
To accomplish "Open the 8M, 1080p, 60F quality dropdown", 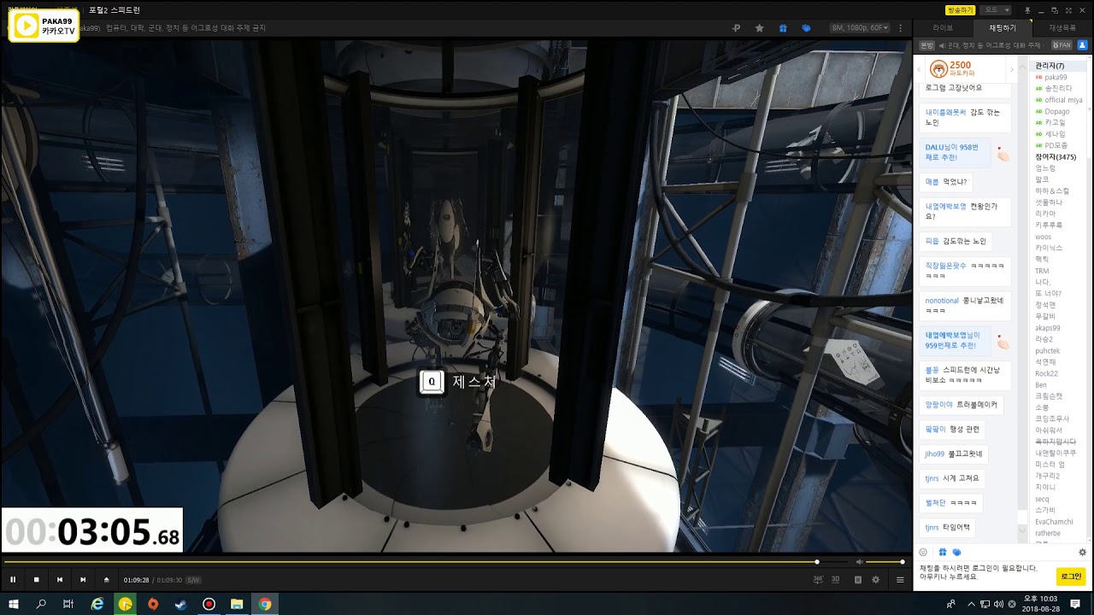I will coord(860,28).
